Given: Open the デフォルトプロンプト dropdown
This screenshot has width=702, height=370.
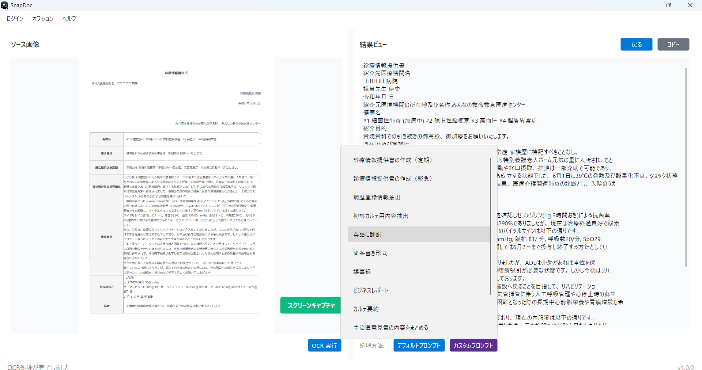Looking at the screenshot, I should 419,346.
